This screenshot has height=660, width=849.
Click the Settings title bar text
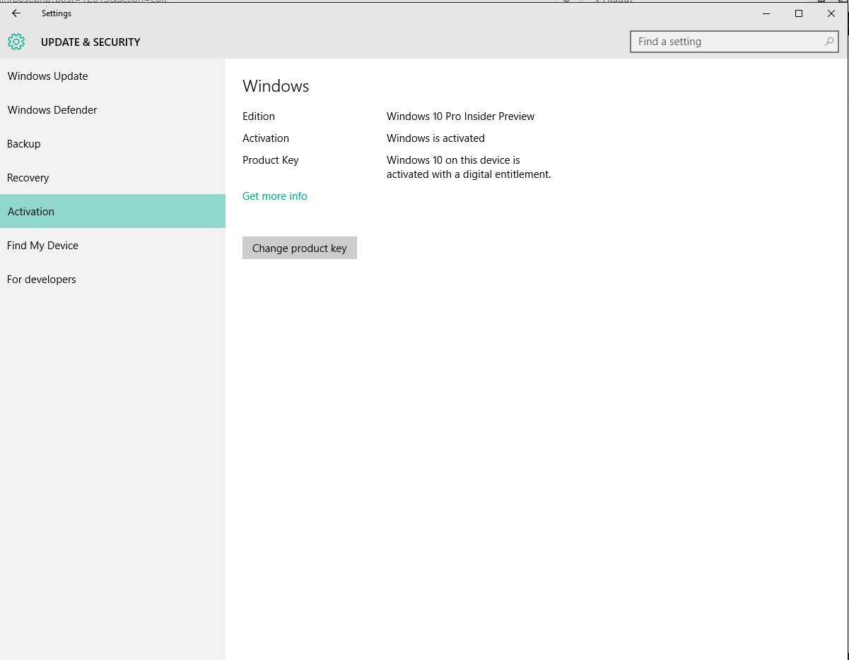click(57, 13)
